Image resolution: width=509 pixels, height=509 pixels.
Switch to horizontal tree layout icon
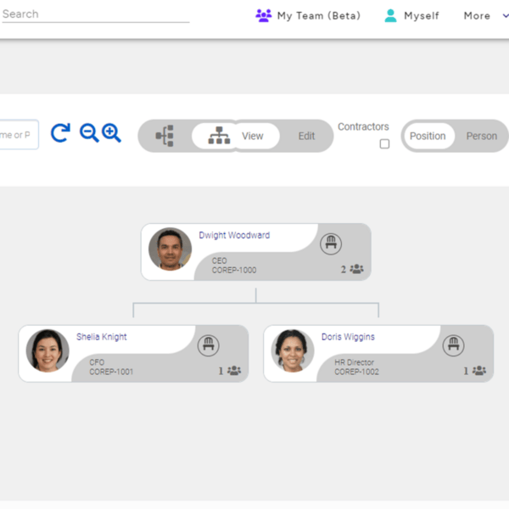tap(165, 136)
